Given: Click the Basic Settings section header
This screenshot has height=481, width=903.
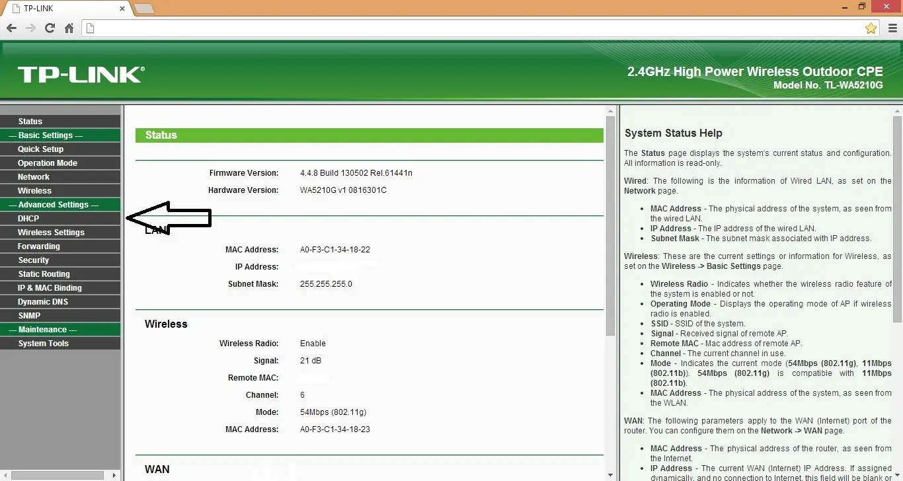Looking at the screenshot, I should pyautogui.click(x=60, y=135).
